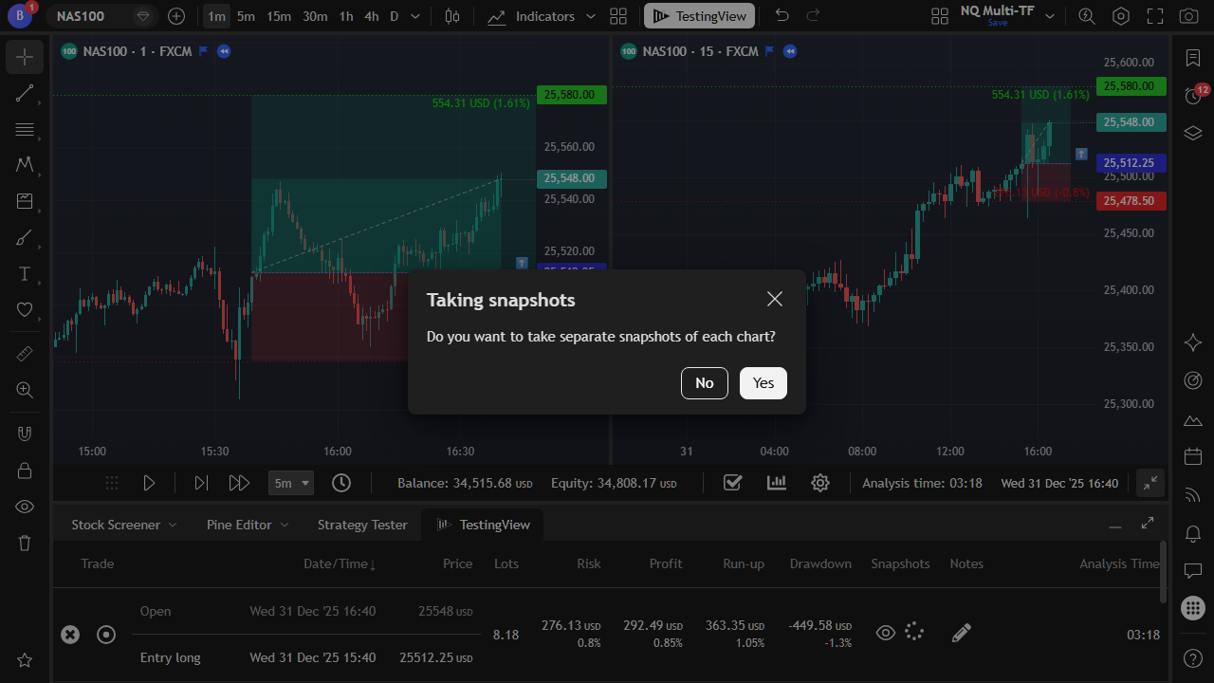The image size is (1214, 683).
Task: Take a chart snapshot with camera icon
Action: pyautogui.click(x=1187, y=16)
